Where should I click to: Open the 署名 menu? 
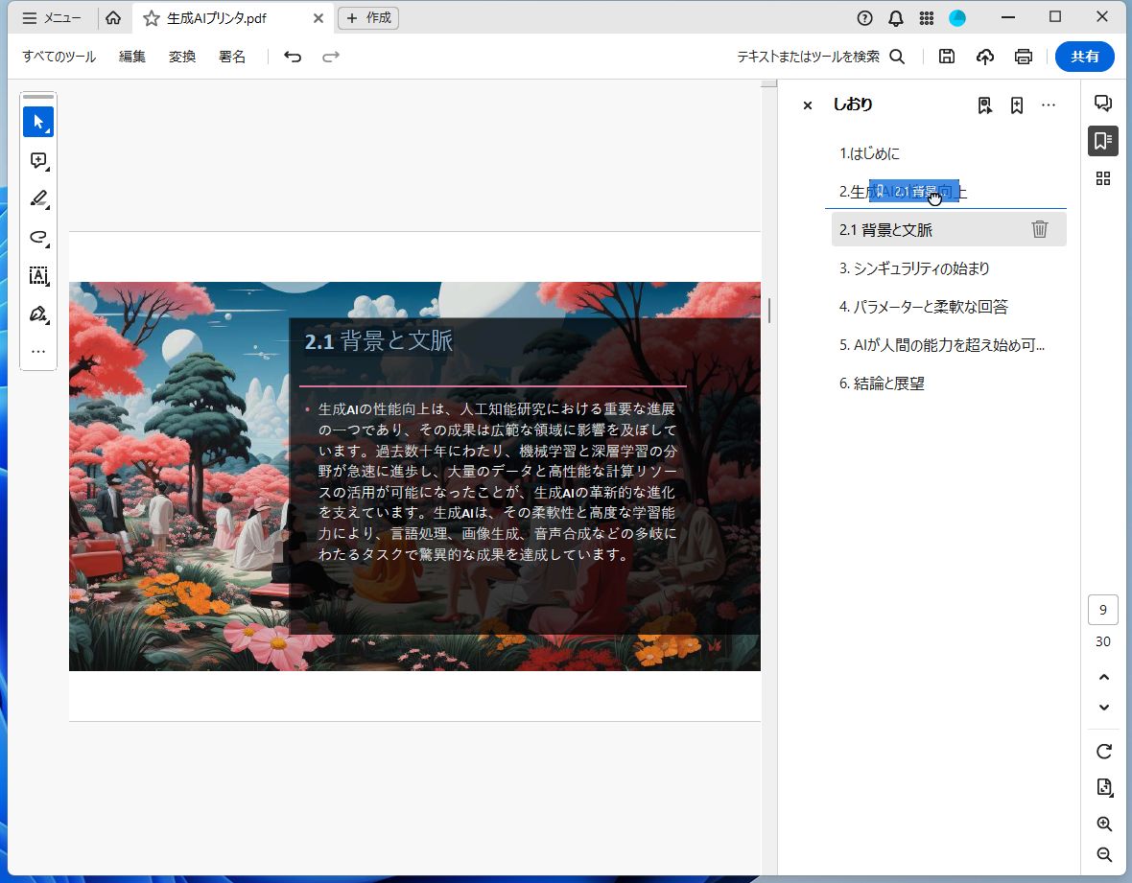(232, 57)
